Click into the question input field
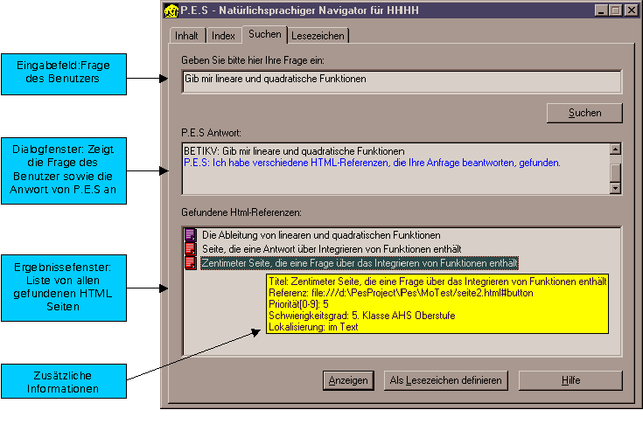643x424 pixels. 402,81
